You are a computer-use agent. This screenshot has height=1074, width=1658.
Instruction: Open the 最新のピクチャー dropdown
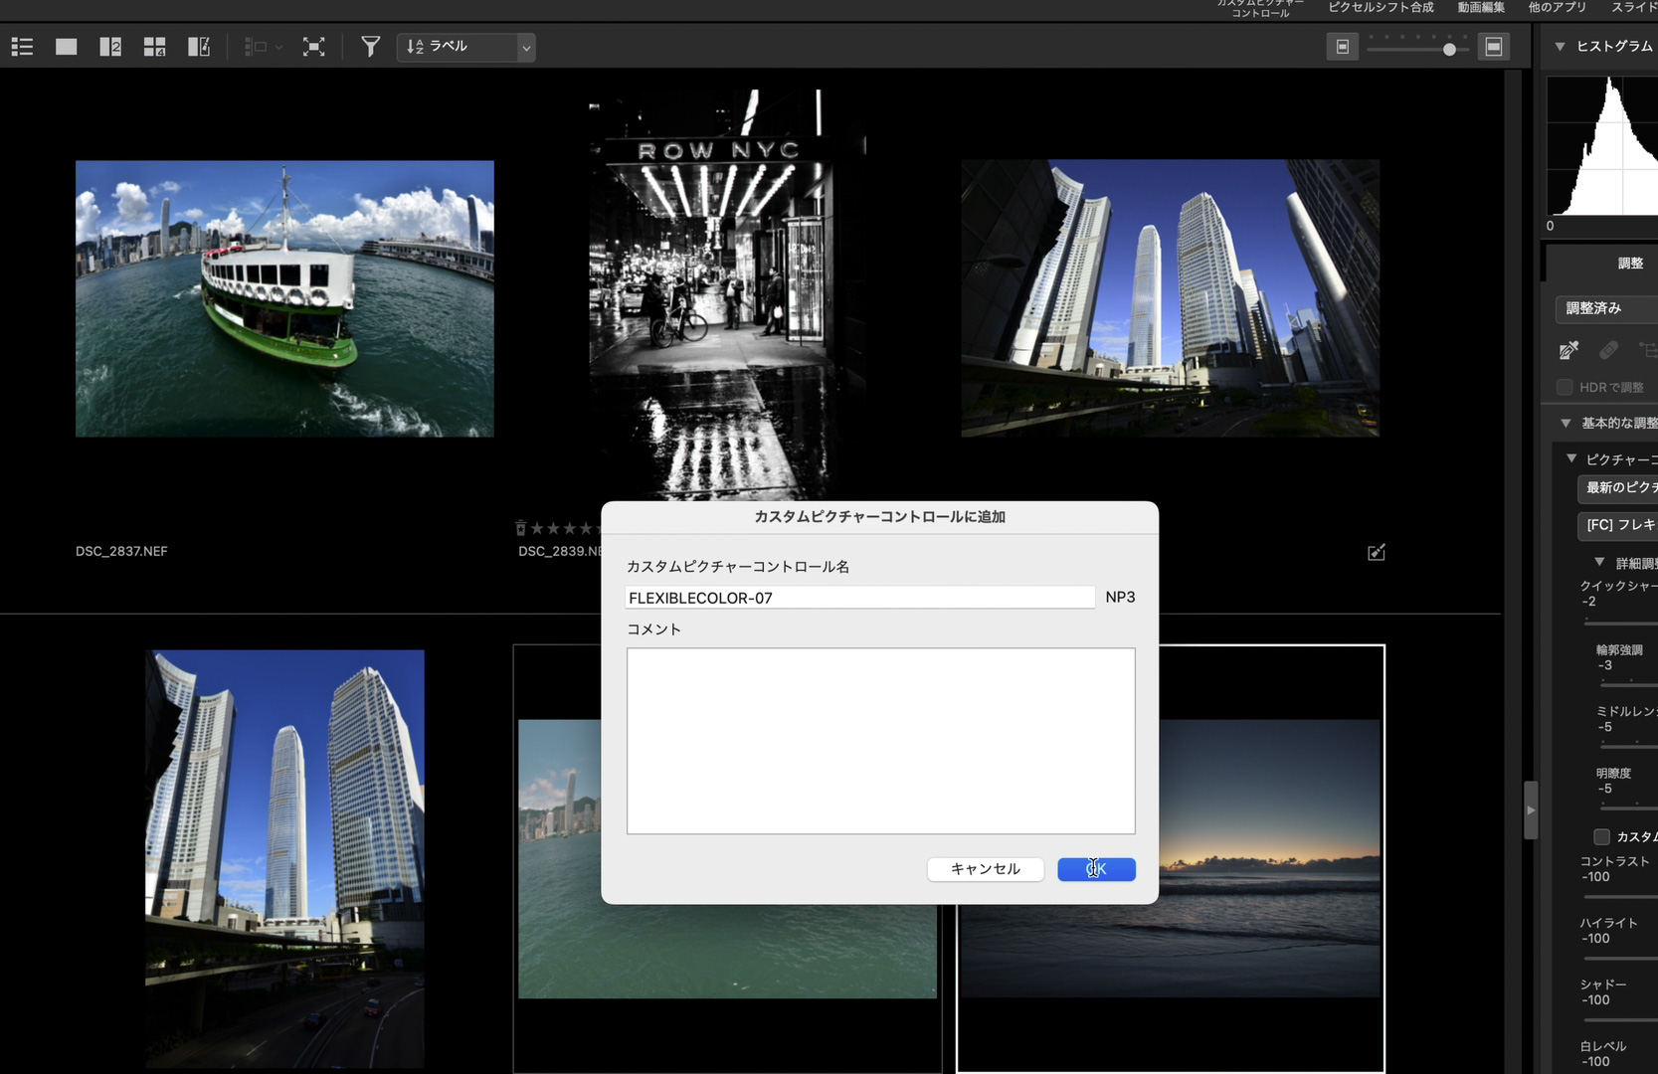coord(1617,488)
